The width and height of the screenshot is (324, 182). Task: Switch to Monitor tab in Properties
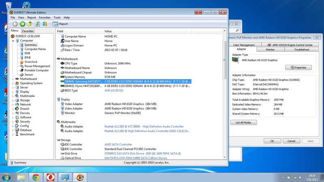pos(270,49)
